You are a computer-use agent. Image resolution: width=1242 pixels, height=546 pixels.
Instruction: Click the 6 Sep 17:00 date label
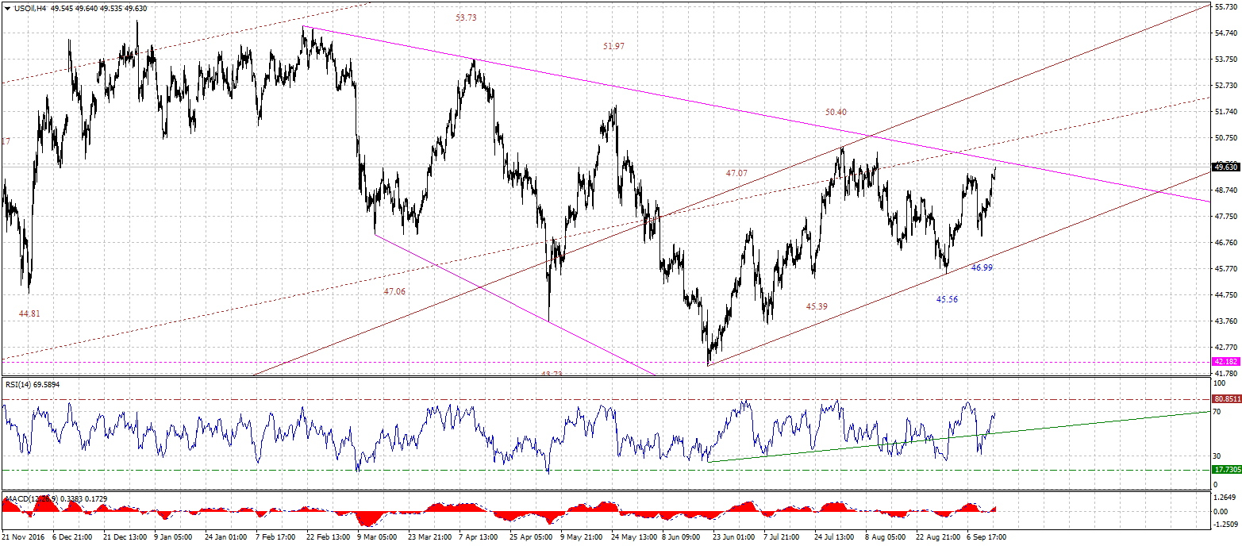[x=987, y=537]
